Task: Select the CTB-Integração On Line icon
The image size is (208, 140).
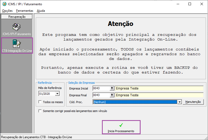Action: click(x=17, y=46)
